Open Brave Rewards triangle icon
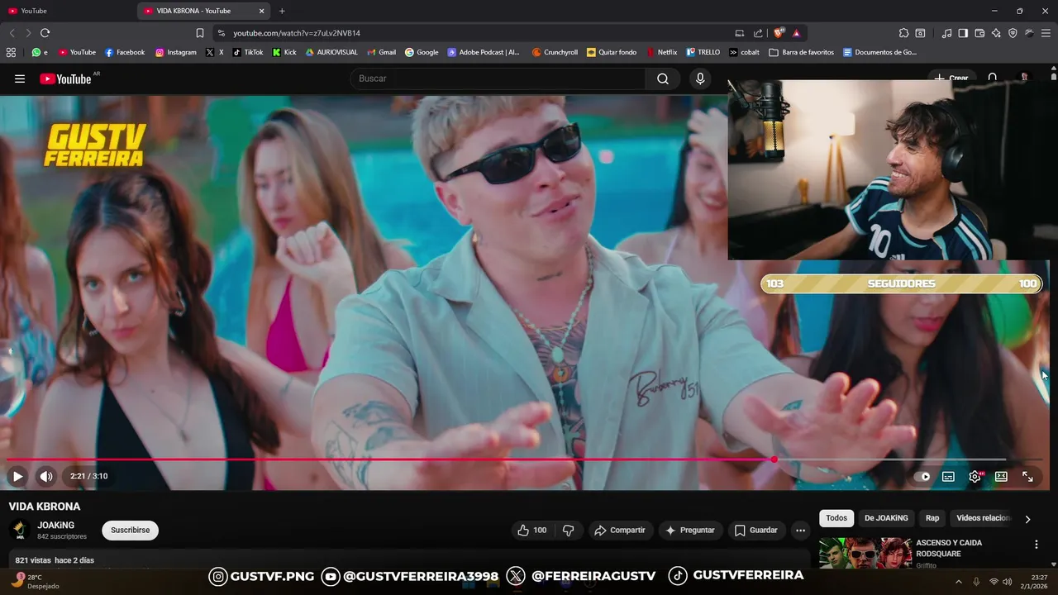 click(796, 33)
